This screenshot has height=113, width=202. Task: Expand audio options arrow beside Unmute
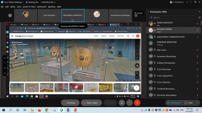78,103
